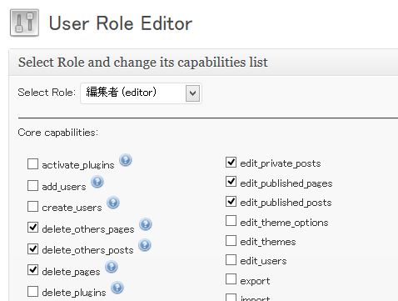This screenshot has height=301, width=398.
Task: Uncheck the delete_others_pages capability
Action: click(32, 228)
